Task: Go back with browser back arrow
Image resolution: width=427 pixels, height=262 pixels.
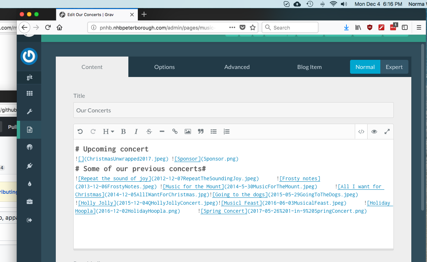Action: 24,27
